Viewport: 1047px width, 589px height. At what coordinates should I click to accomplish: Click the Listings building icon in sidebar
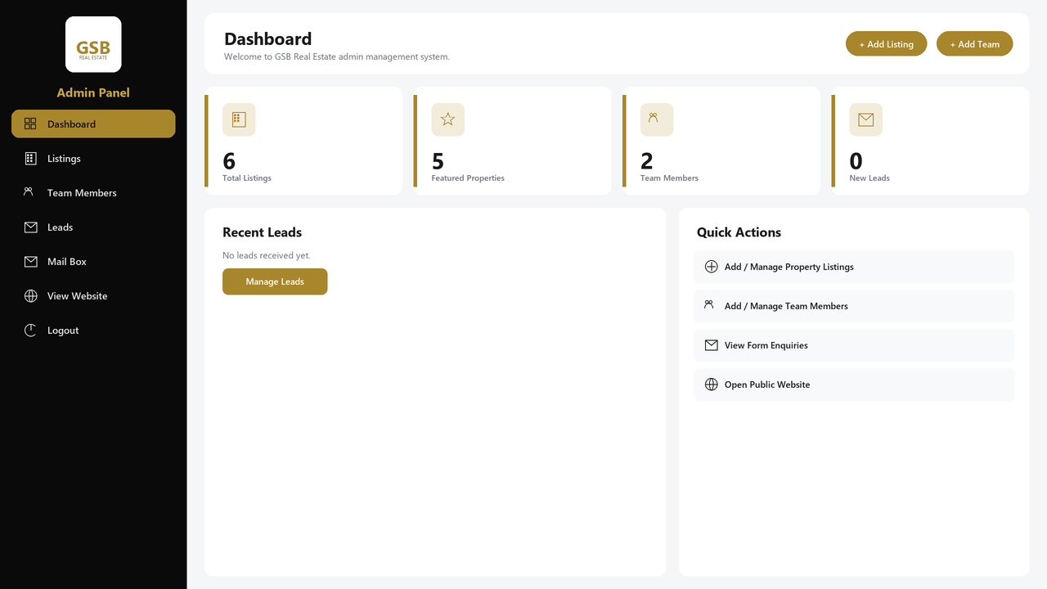click(30, 158)
